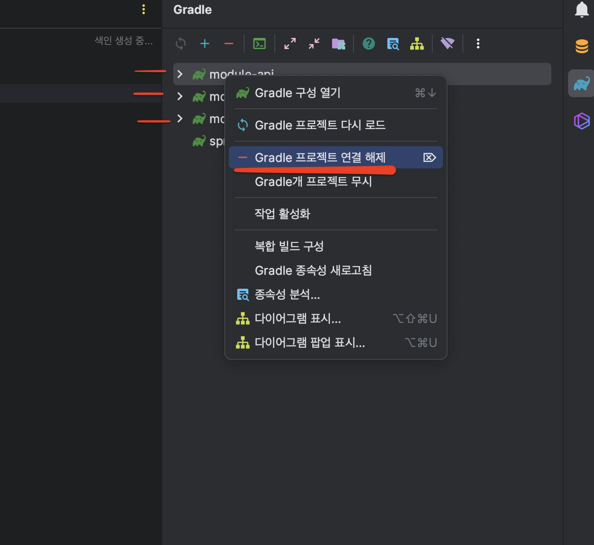Open the Database tool window icon

582,47
